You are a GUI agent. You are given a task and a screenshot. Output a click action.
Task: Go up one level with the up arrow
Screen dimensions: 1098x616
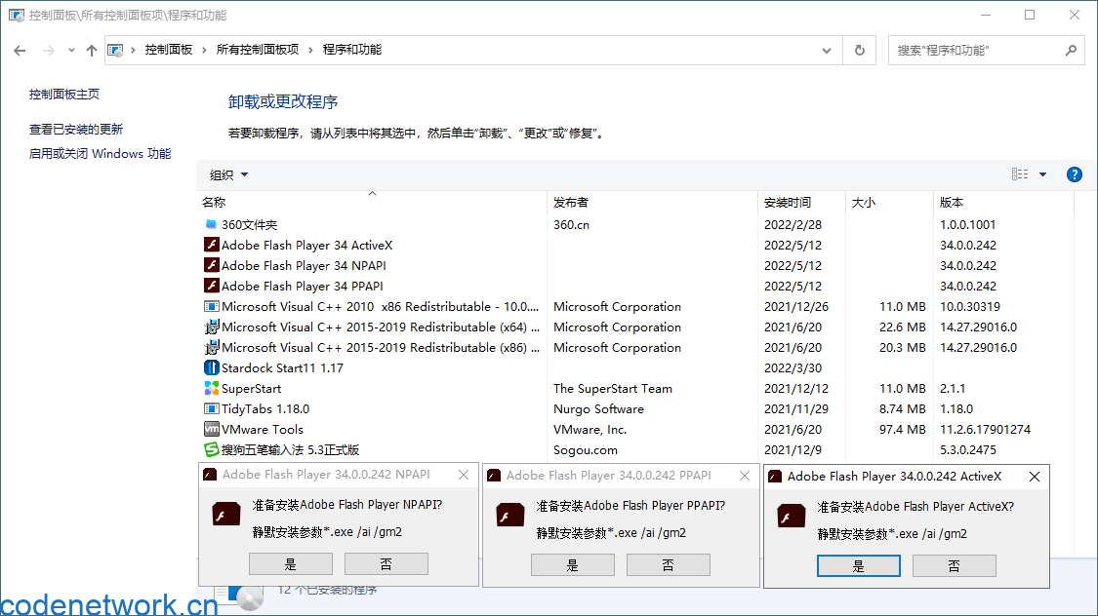pyautogui.click(x=91, y=51)
